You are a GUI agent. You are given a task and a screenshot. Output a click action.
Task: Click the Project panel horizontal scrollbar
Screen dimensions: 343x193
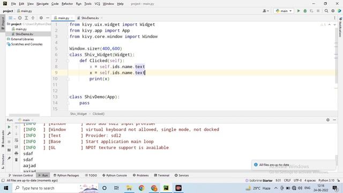24,115
